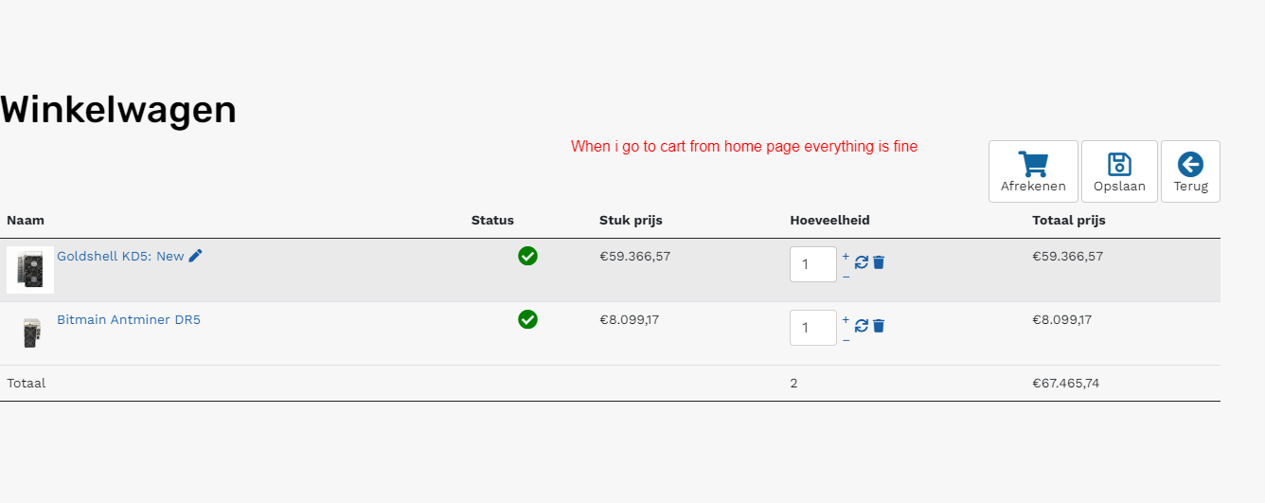The image size is (1265, 503).
Task: Edit Goldshell KD5 using the pencil icon
Action: tap(196, 256)
